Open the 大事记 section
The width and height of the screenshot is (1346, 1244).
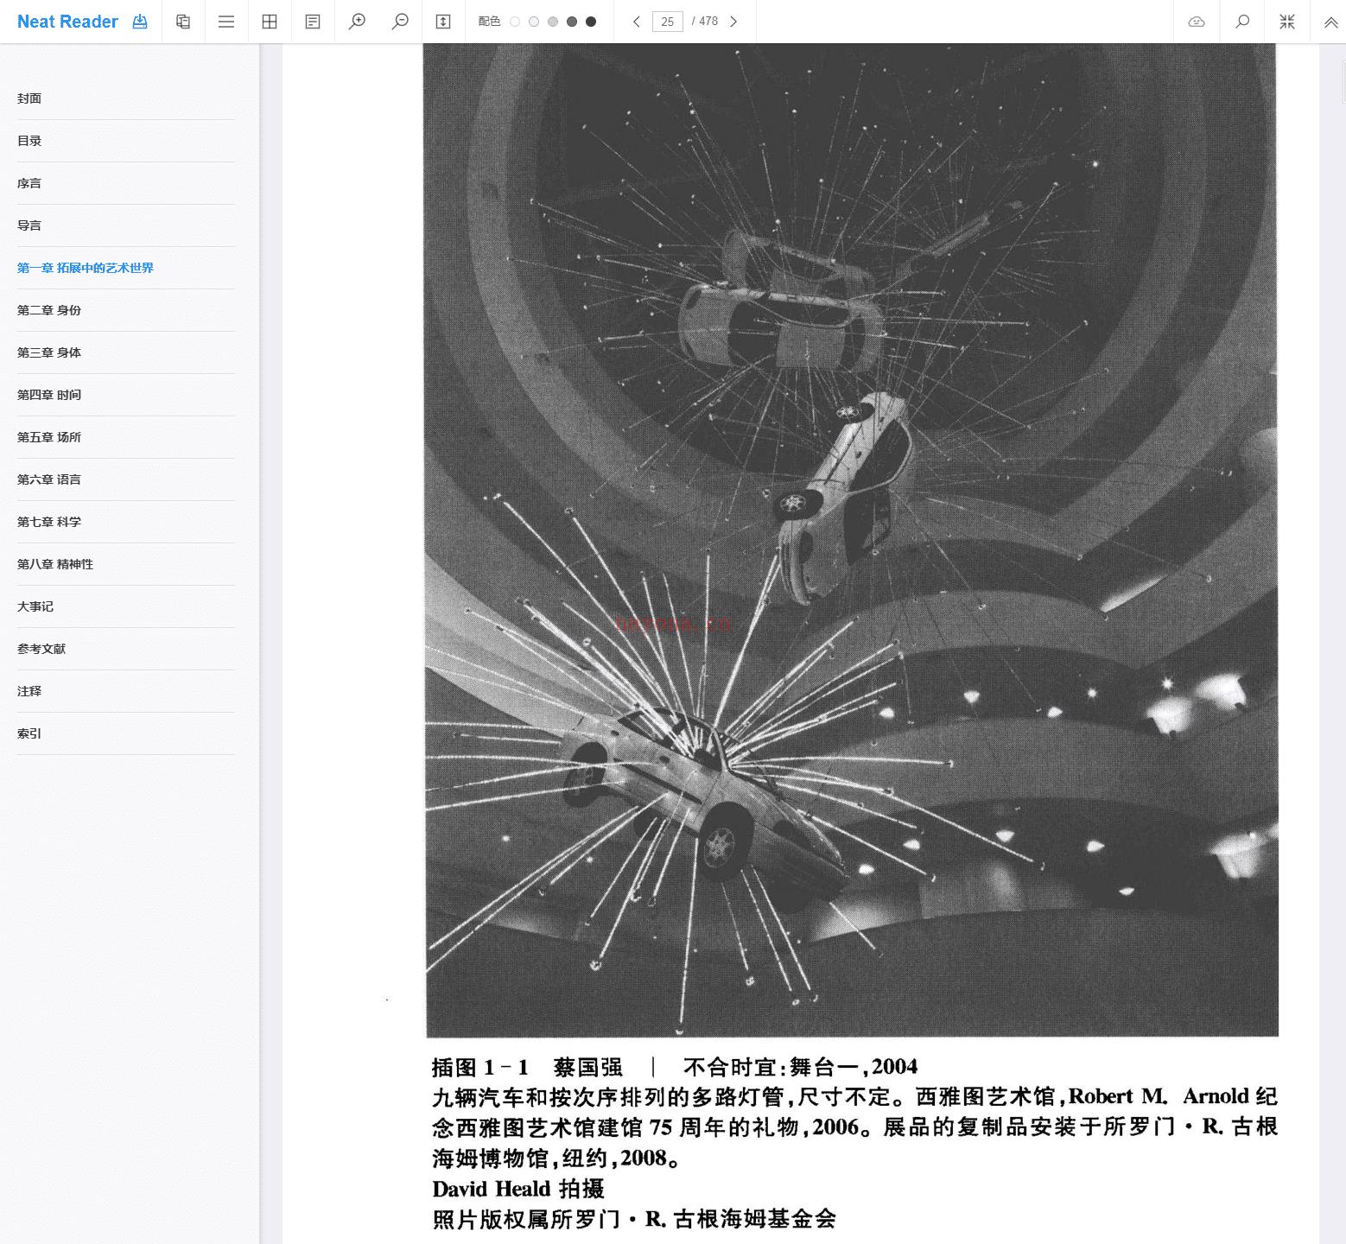(126, 606)
